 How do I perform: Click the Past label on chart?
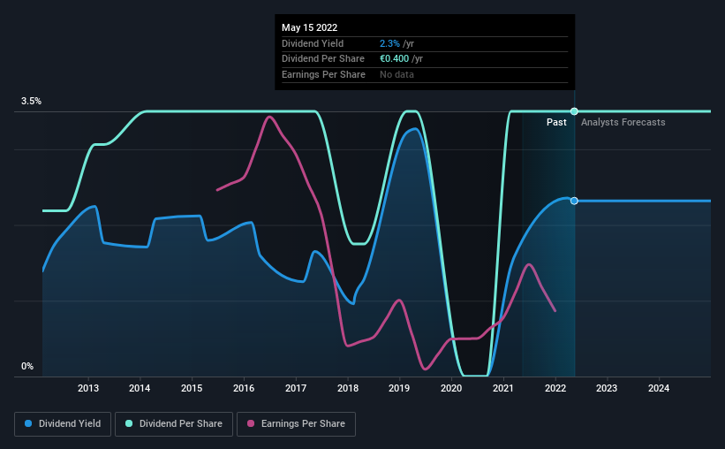coord(556,122)
